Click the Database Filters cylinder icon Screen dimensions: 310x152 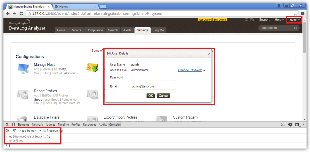(x=21, y=119)
